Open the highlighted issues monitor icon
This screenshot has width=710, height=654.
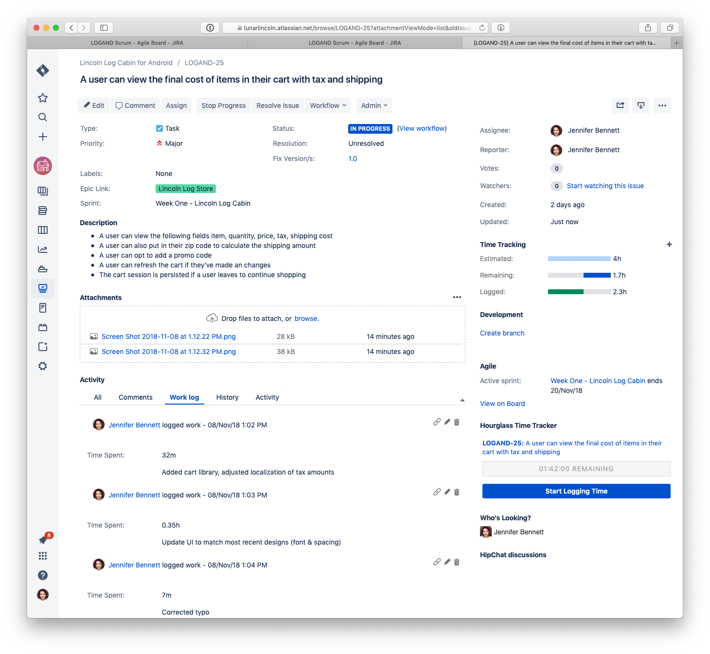point(43,288)
